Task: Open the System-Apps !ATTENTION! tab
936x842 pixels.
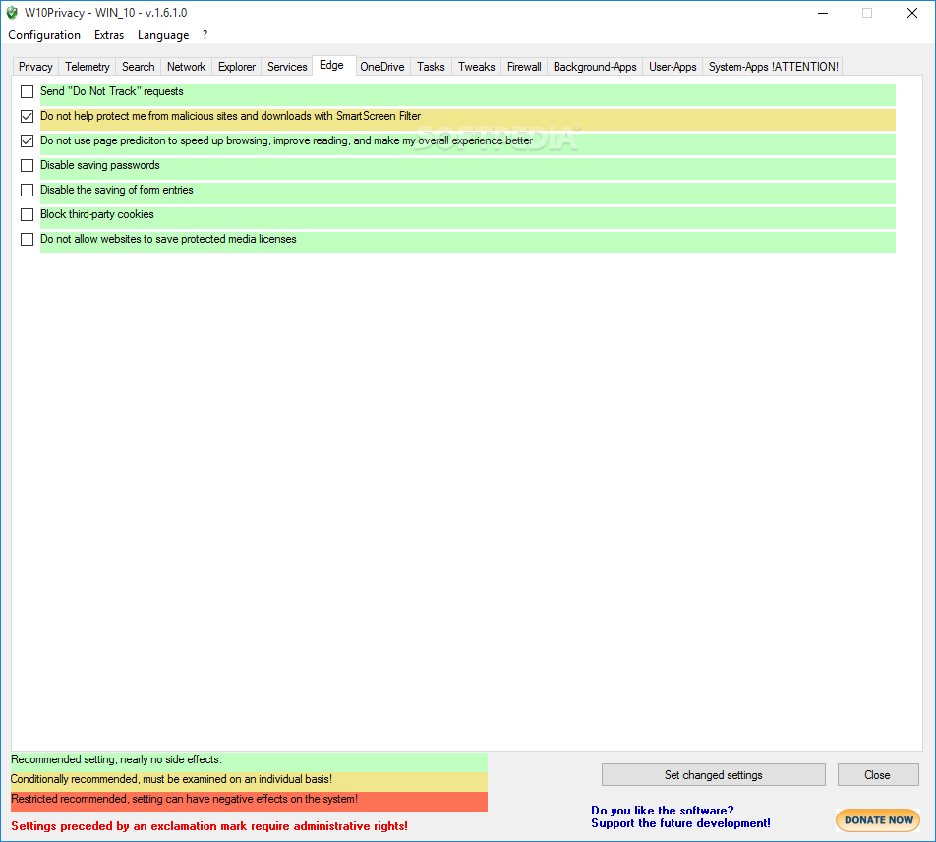Action: pyautogui.click(x=773, y=67)
